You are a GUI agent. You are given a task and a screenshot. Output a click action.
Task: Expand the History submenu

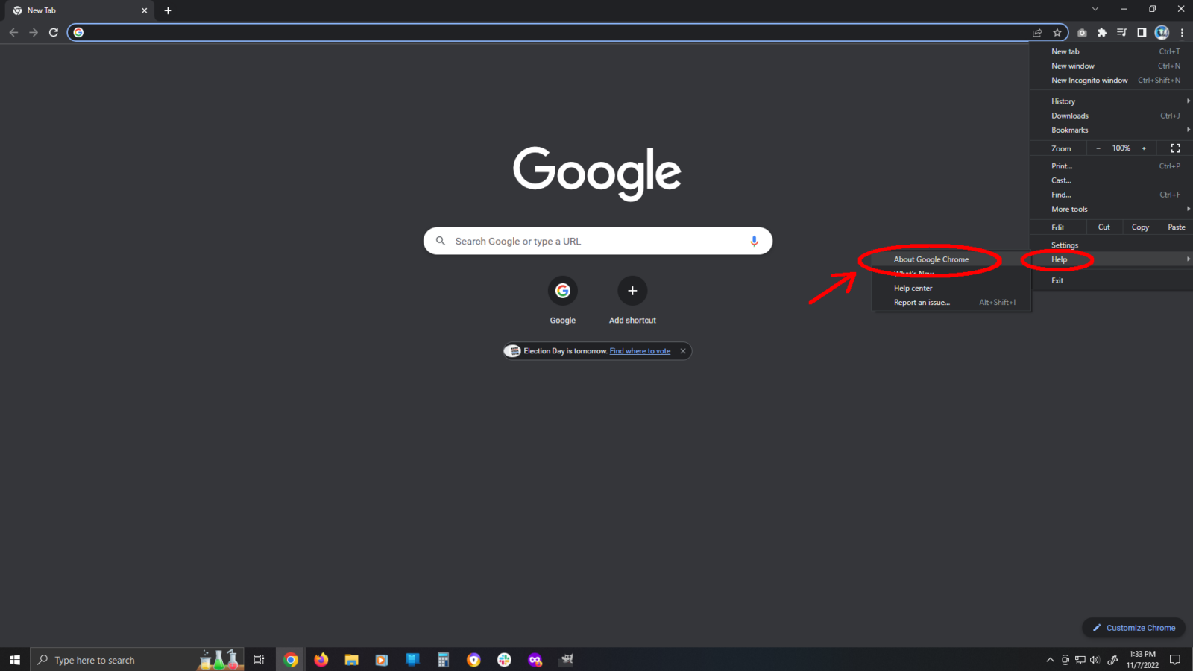tap(1063, 101)
